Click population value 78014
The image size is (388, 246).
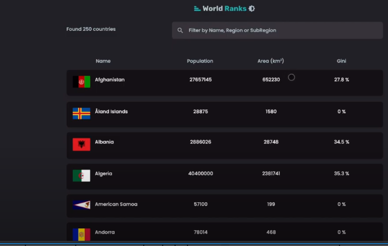[x=201, y=232]
